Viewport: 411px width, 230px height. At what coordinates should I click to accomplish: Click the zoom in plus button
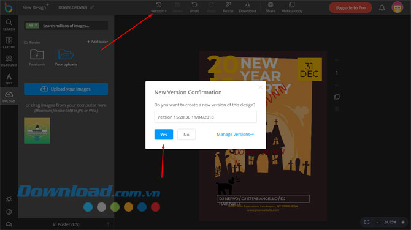[x=403, y=222]
